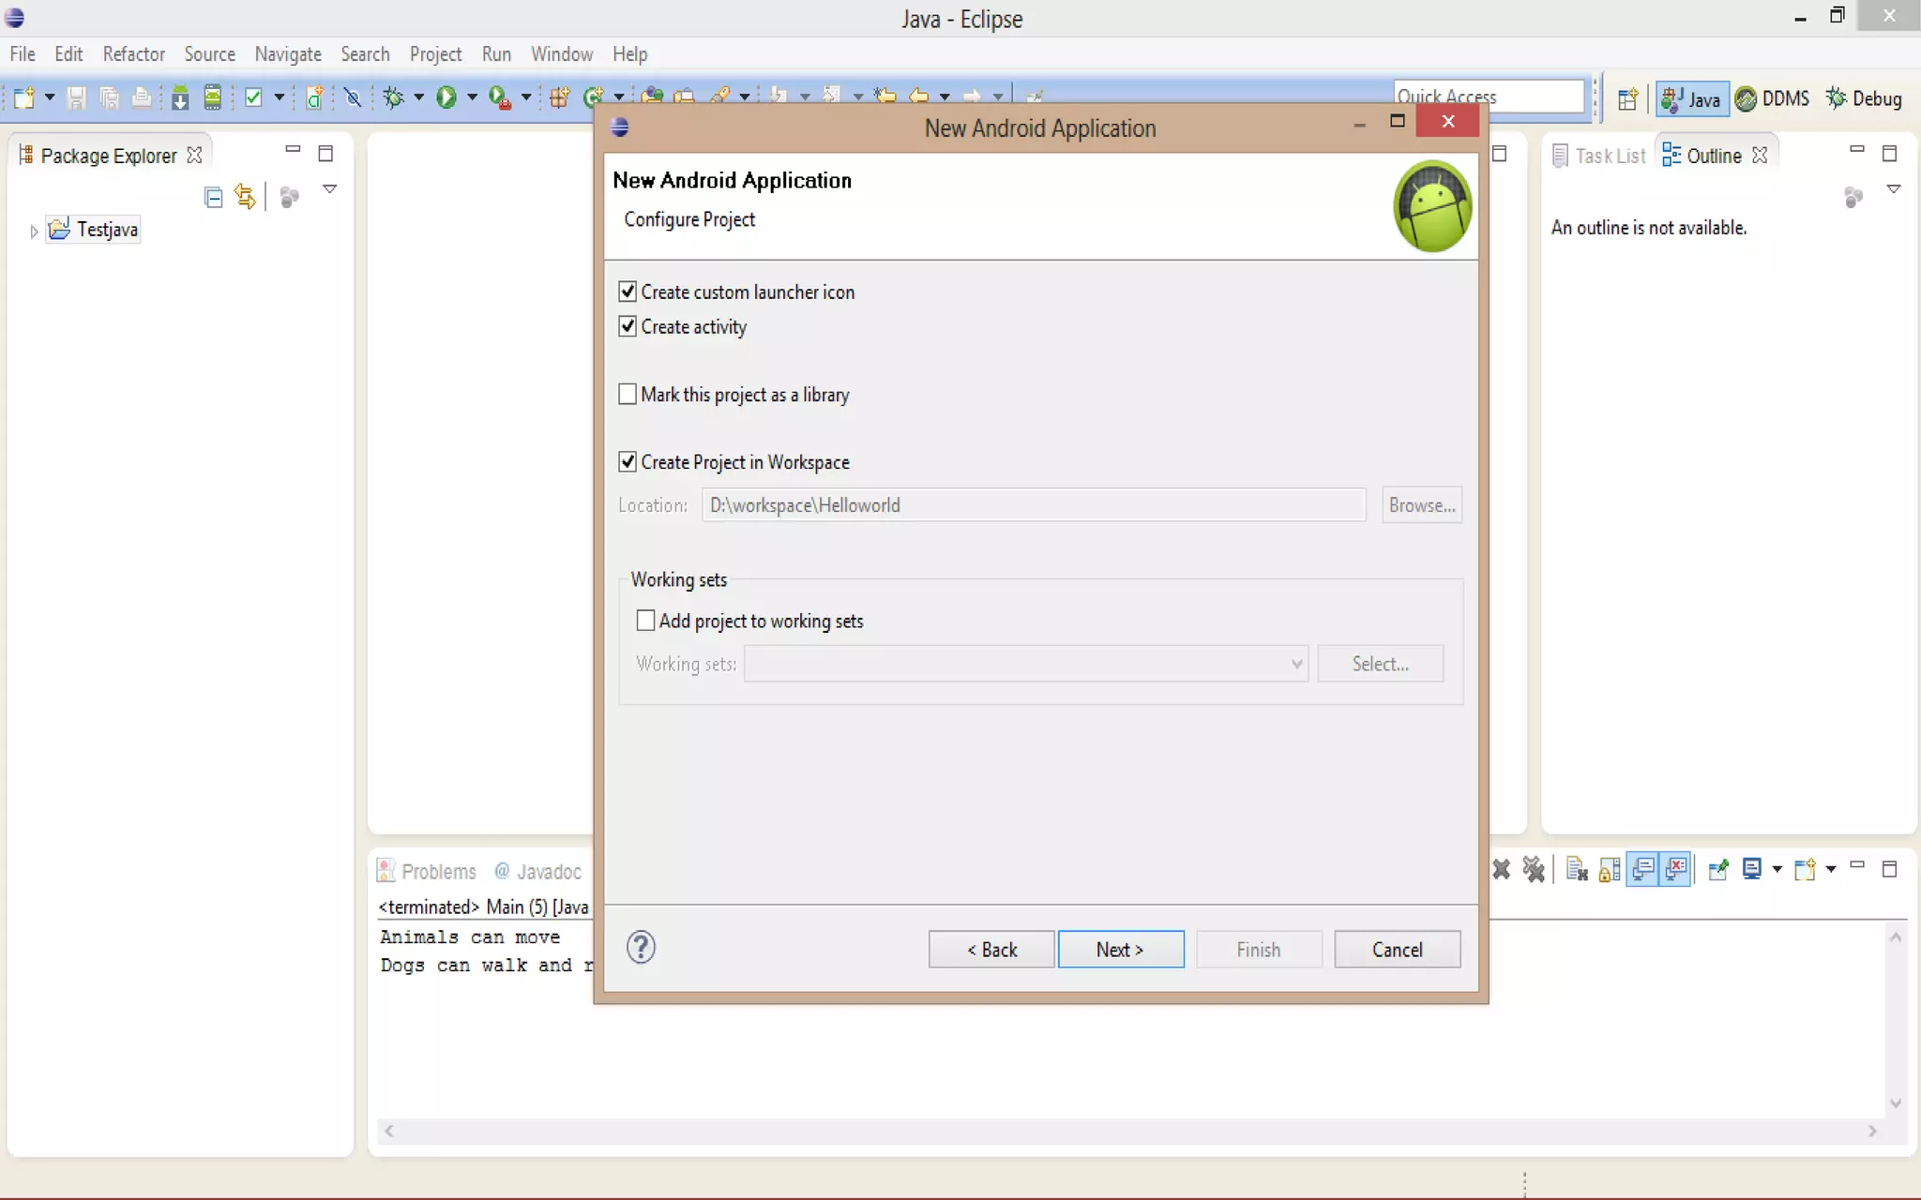Switch to the Debug perspective
The height and width of the screenshot is (1200, 1921).
click(x=1864, y=99)
